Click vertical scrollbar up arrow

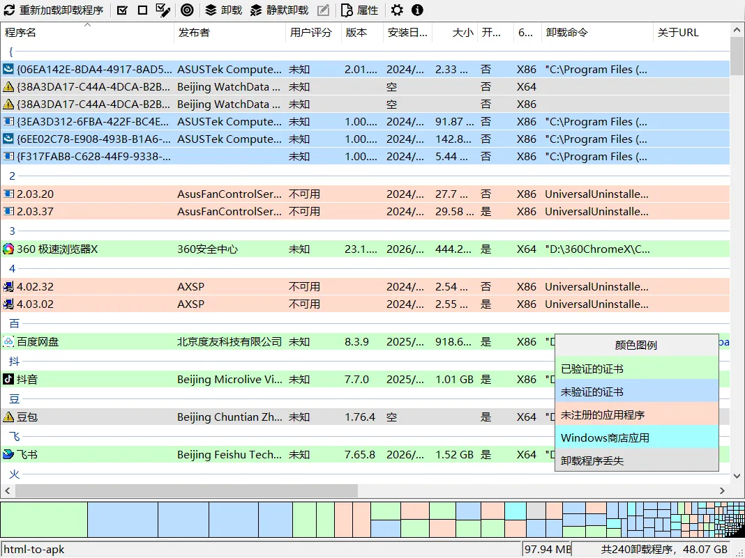coord(737,30)
